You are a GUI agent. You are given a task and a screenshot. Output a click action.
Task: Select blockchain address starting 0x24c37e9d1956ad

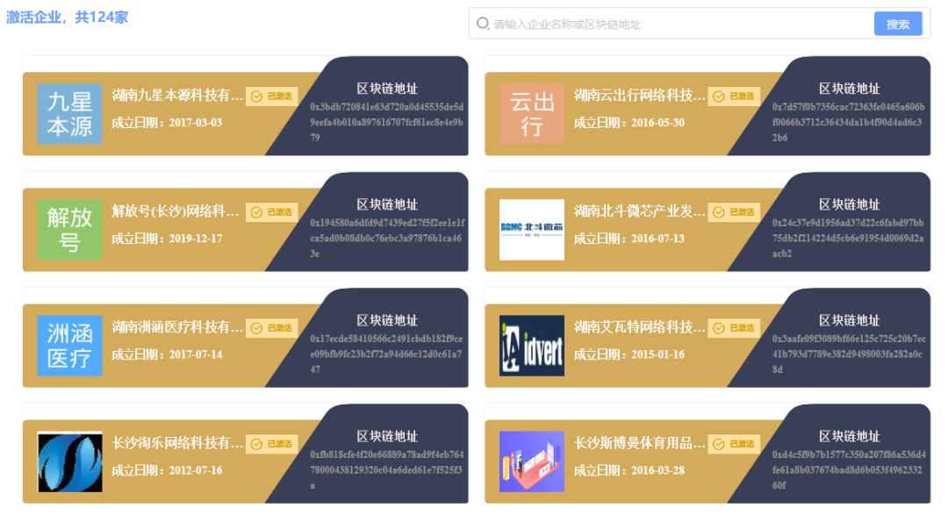point(848,238)
